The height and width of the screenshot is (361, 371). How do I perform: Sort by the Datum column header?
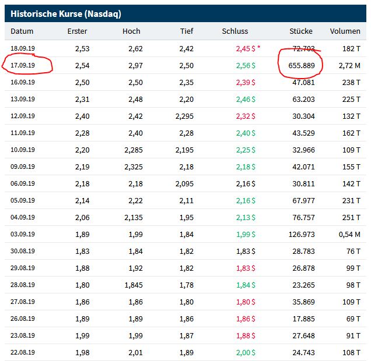pos(22,31)
